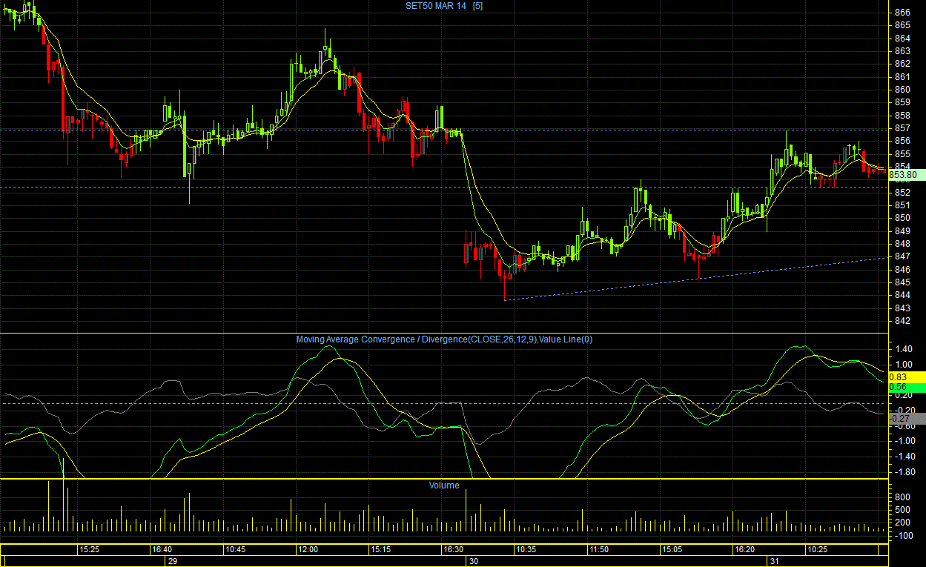Click the 866 price axis label

tap(902, 13)
